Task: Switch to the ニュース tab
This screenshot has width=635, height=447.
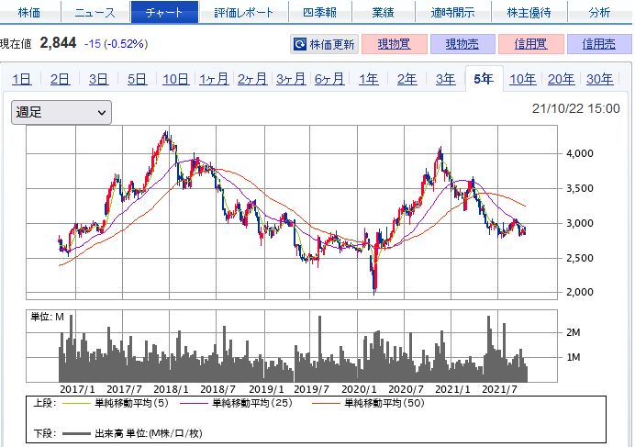Action: pos(95,13)
